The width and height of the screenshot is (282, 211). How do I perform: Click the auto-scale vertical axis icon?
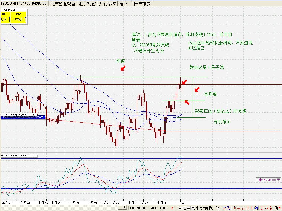click(x=185, y=208)
